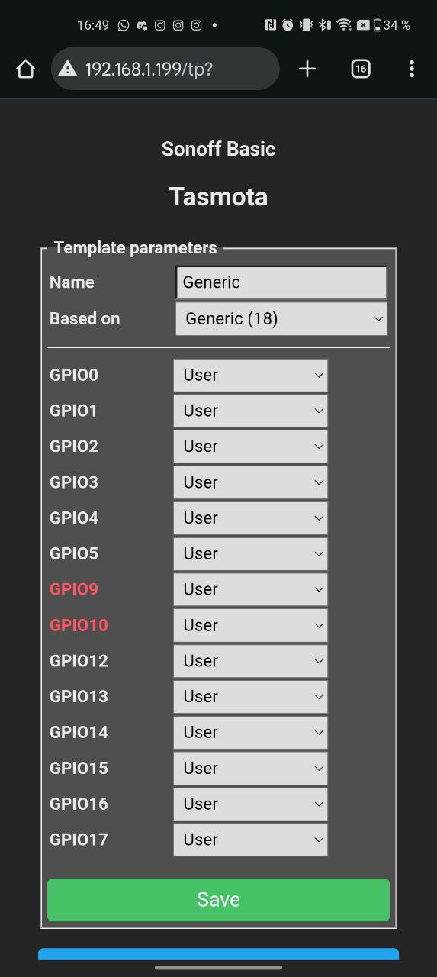
Task: Tap the WhatsApp notification icon in status bar
Action: 124,25
